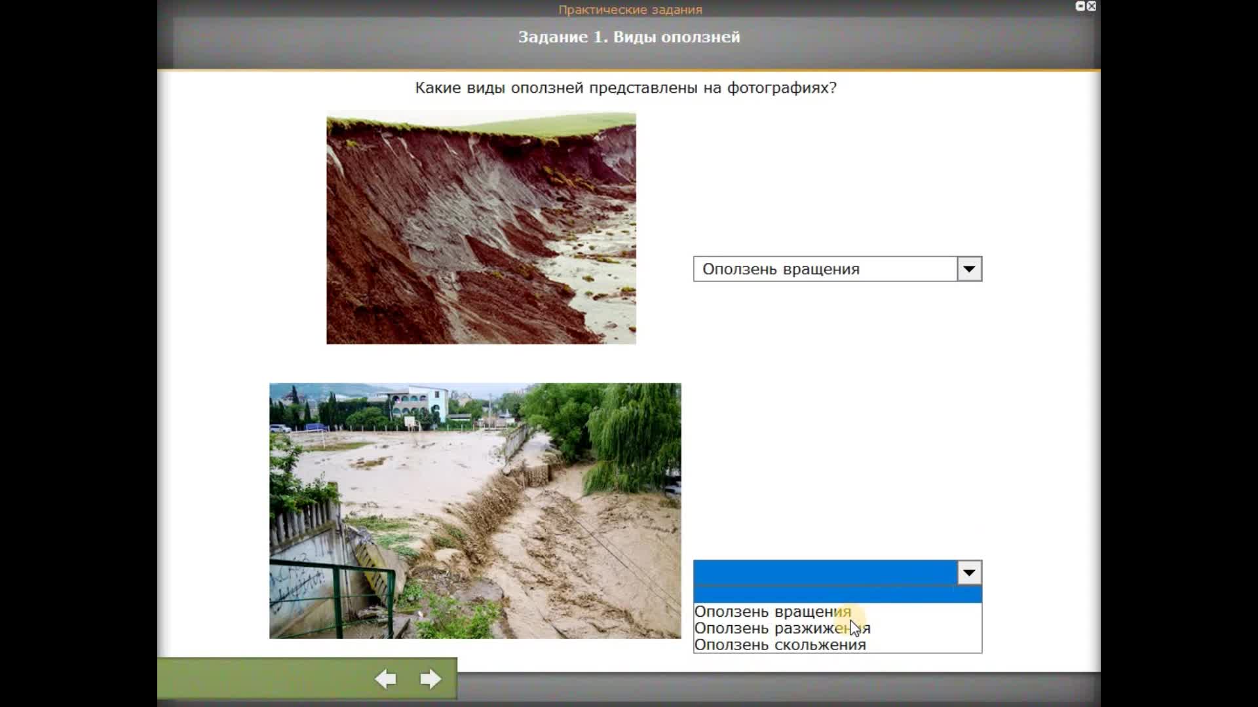
Task: Click the 'Задание 1. Виды оползней' heading
Action: tap(629, 37)
